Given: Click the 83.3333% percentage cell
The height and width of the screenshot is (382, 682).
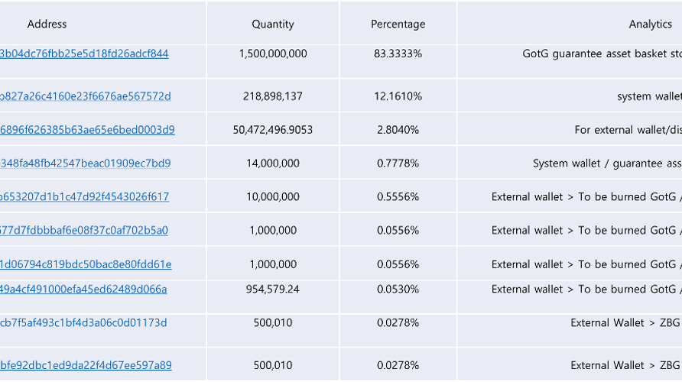Looking at the screenshot, I should pos(398,53).
